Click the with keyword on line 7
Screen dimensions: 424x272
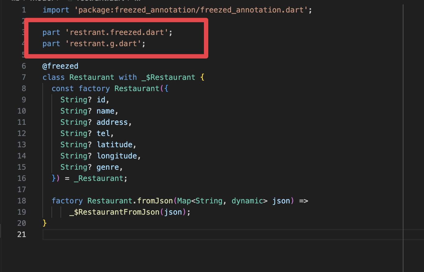coord(128,77)
